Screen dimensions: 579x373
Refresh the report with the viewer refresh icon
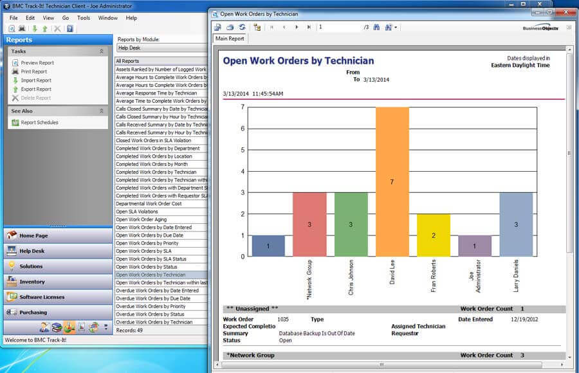coord(243,27)
